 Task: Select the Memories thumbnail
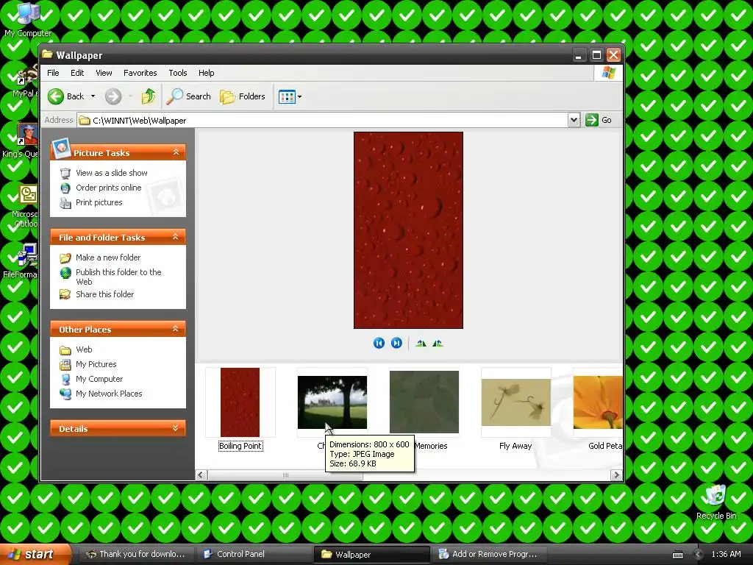(424, 402)
